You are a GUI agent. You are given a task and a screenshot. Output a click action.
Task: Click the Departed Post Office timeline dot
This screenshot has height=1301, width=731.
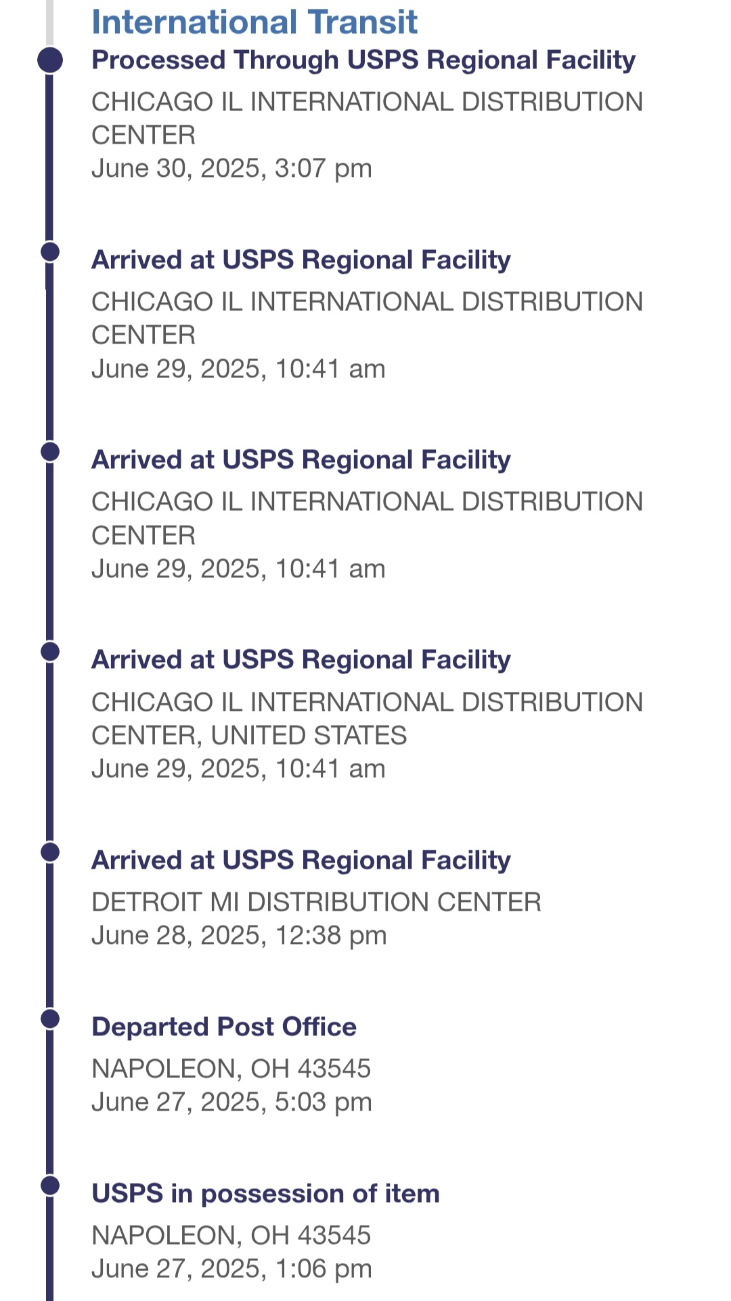point(50,1018)
